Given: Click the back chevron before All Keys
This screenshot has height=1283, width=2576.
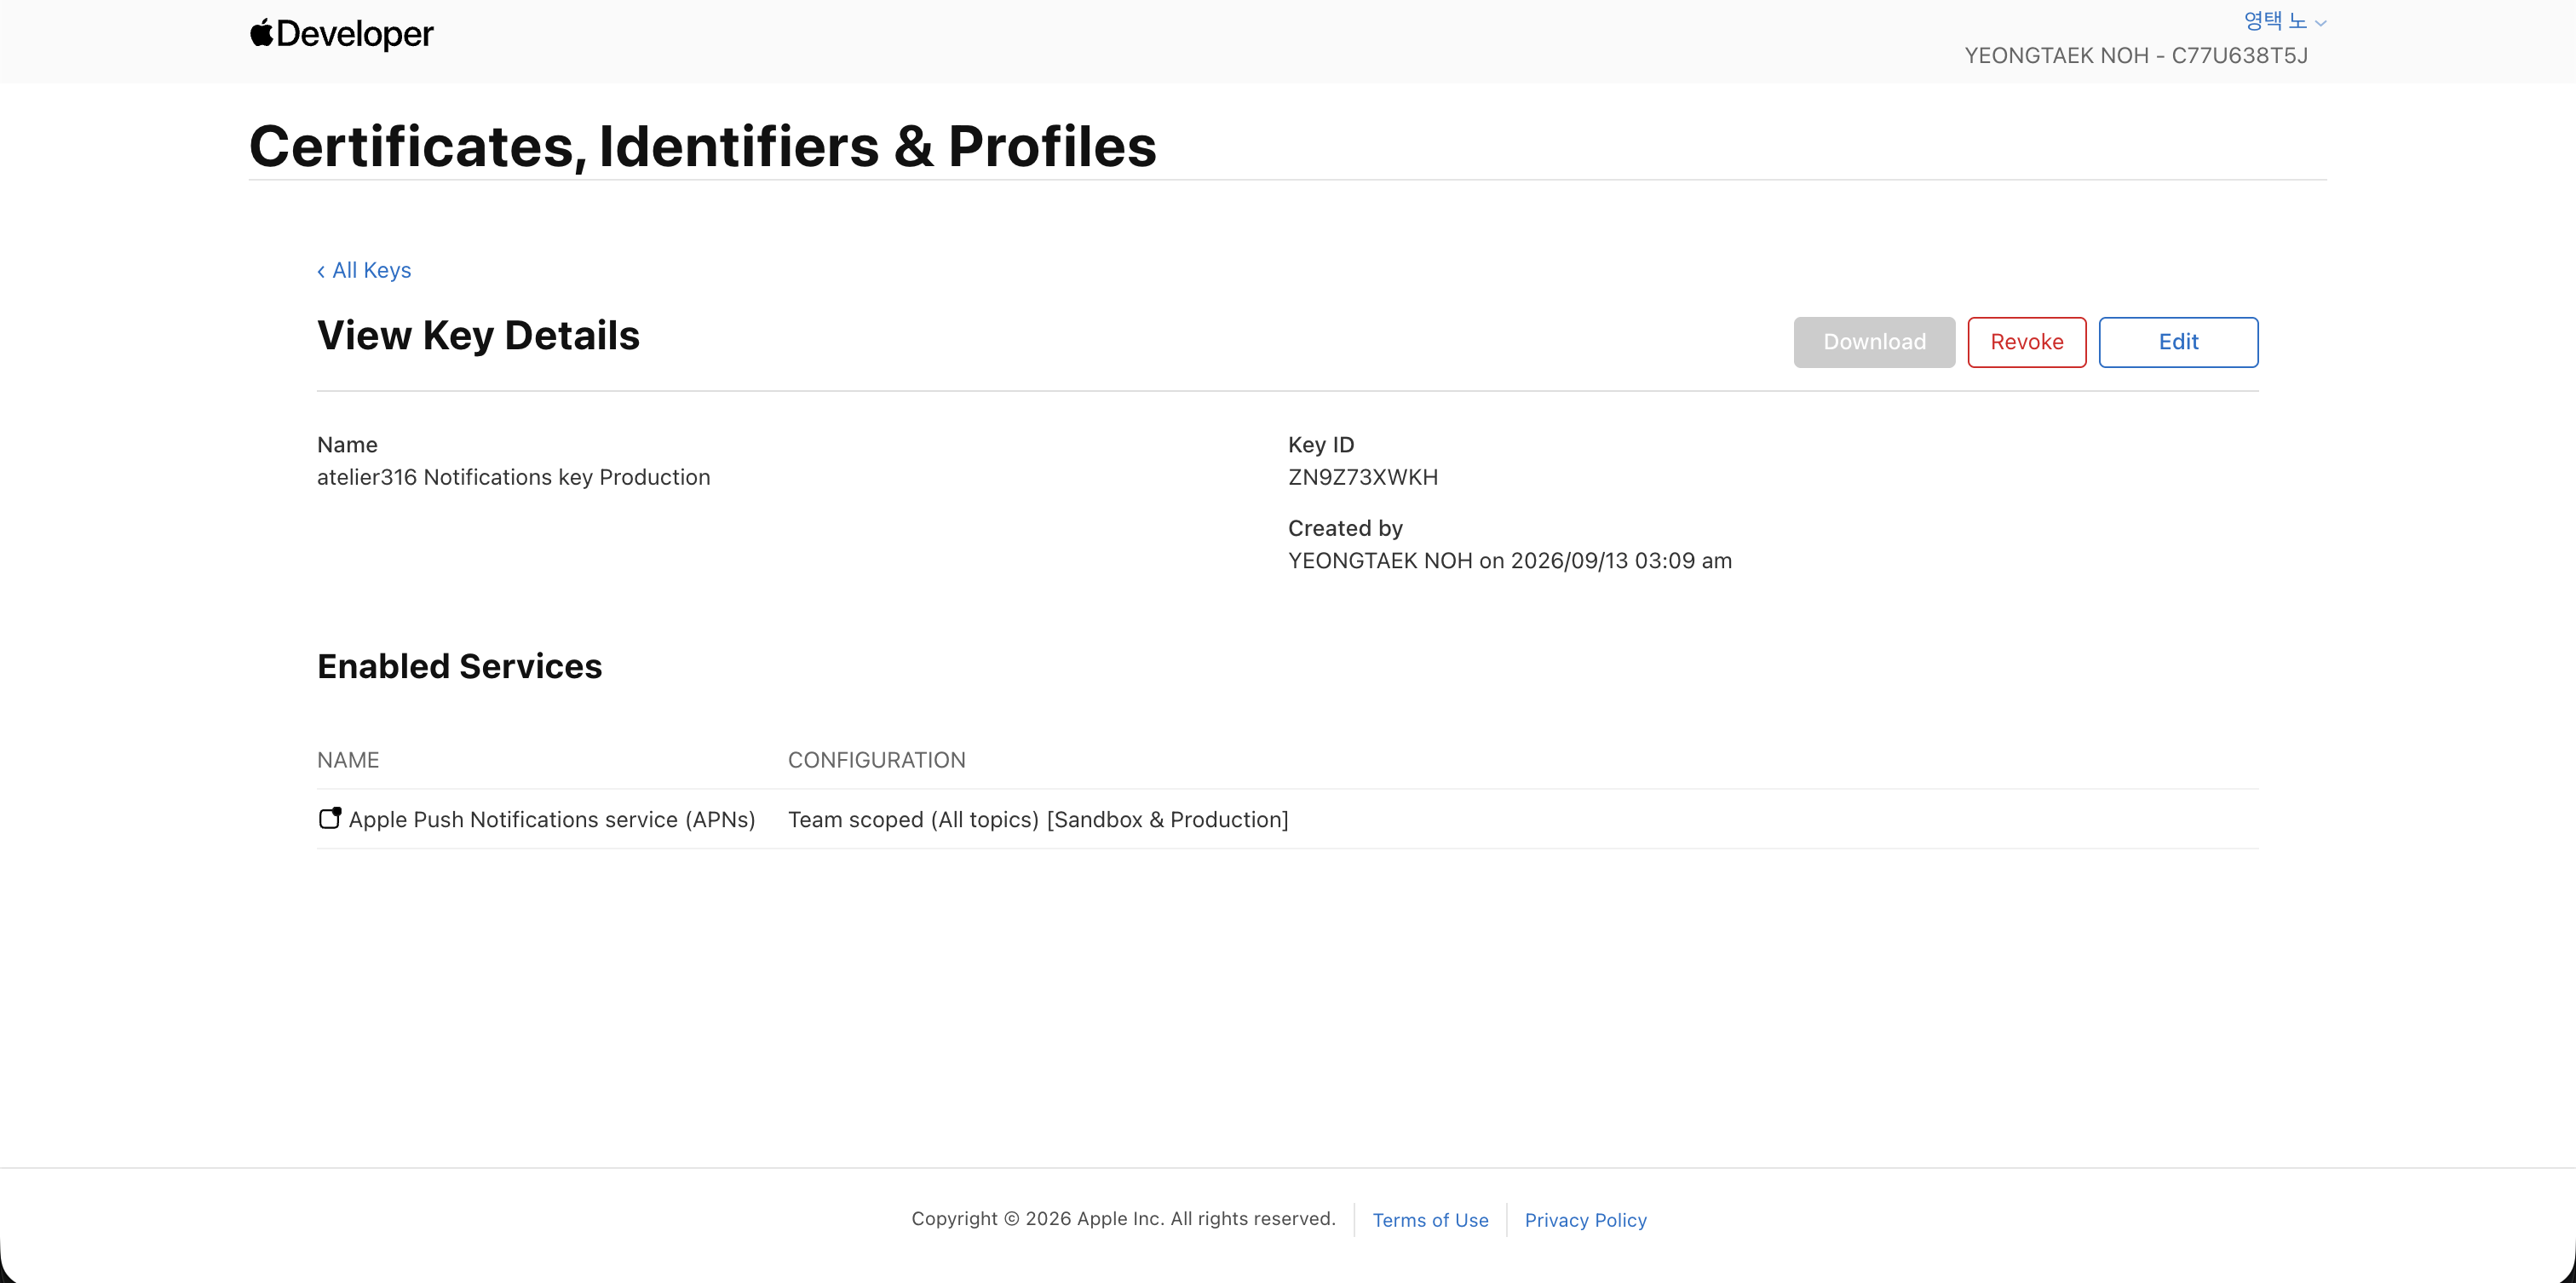Looking at the screenshot, I should (x=321, y=271).
